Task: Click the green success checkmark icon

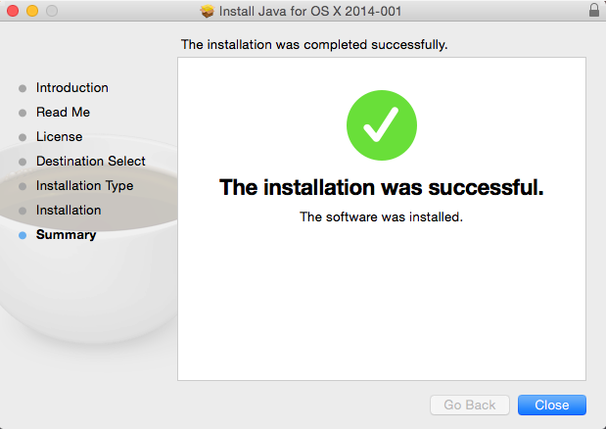Action: [382, 125]
